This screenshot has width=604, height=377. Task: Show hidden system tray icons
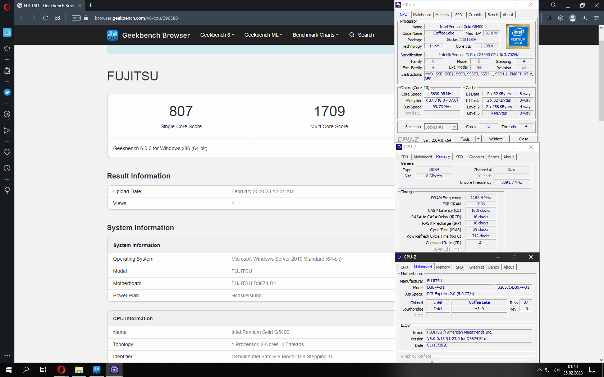[539, 370]
